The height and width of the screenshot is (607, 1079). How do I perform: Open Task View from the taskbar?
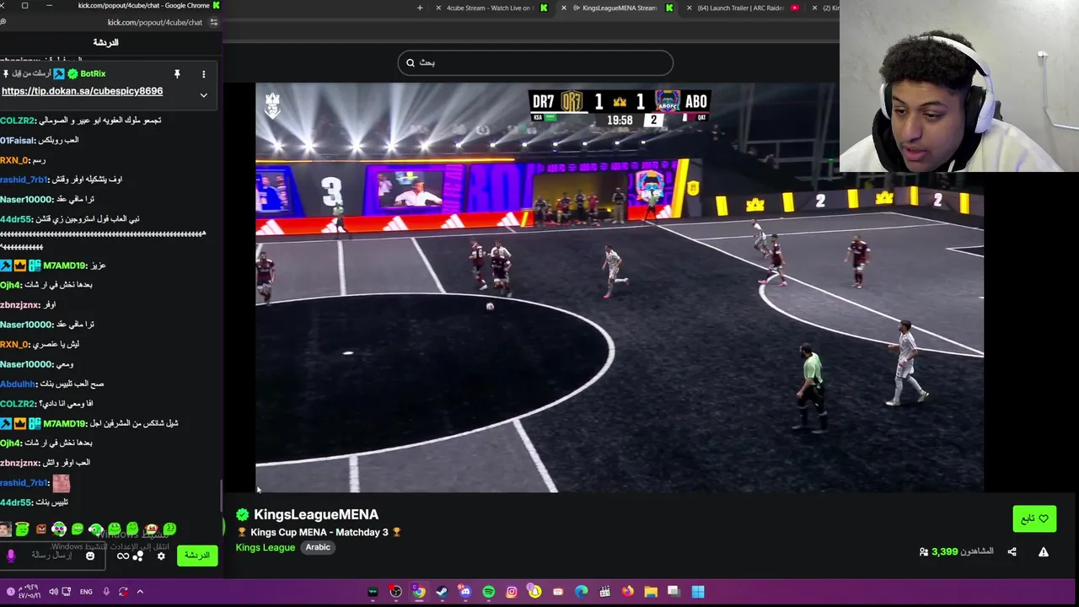point(674,592)
